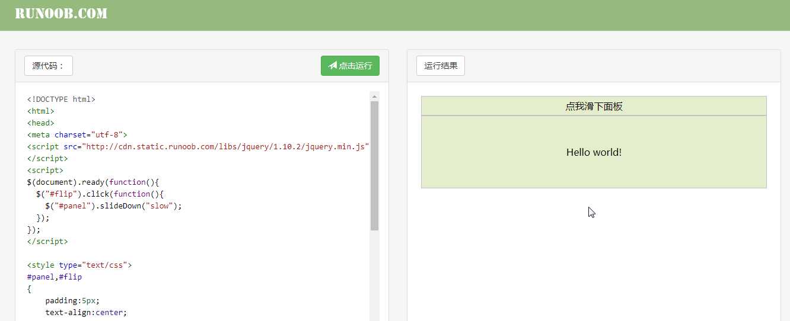Click the jquery.min.js script src line
The width and height of the screenshot is (790, 321).
pyautogui.click(x=198, y=147)
